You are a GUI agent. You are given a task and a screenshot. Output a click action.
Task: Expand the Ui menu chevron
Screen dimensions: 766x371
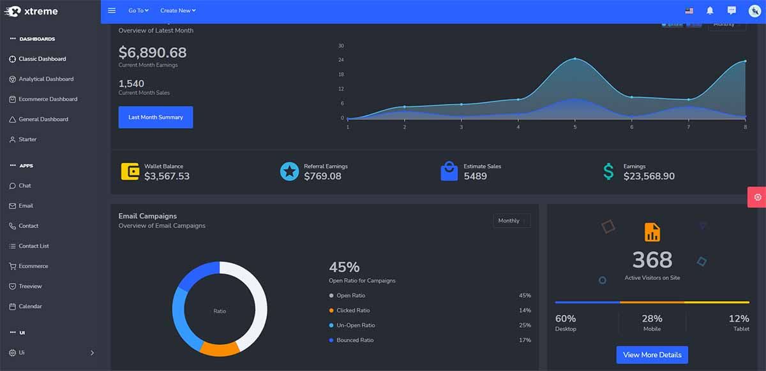[92, 353]
